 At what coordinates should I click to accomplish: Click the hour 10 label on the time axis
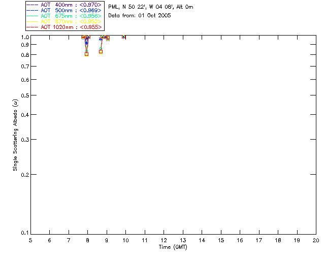coord(125,240)
